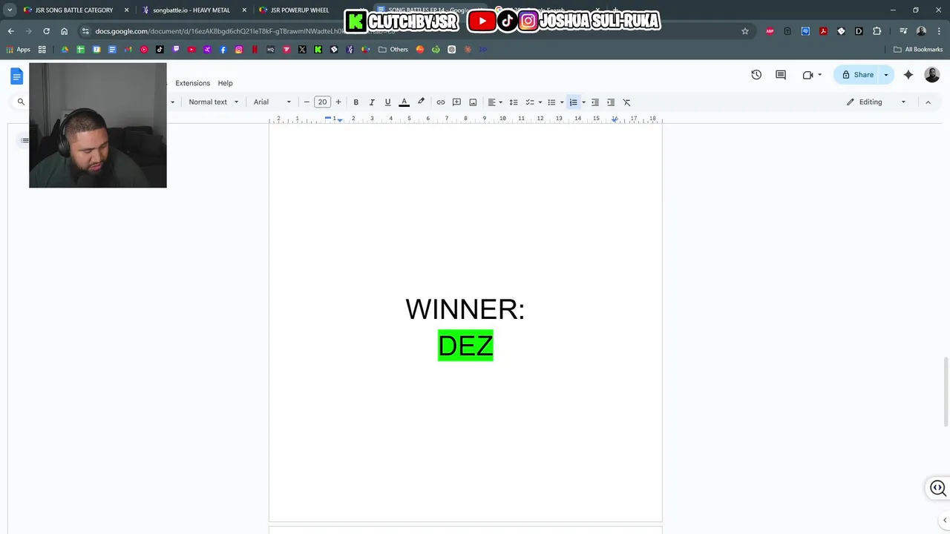950x534 pixels.
Task: Add a comment with the toolbar icon
Action: (457, 102)
